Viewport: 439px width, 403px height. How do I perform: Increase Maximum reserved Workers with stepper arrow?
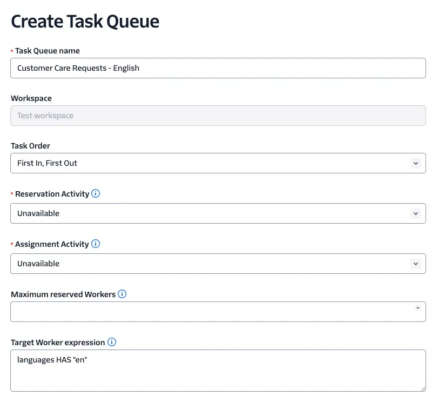[x=418, y=308]
